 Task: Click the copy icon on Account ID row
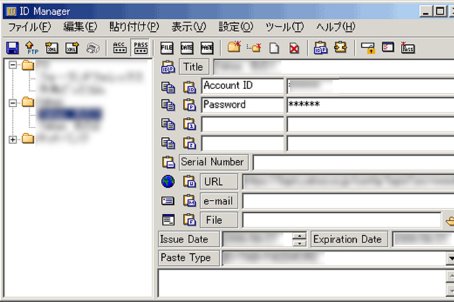point(168,87)
